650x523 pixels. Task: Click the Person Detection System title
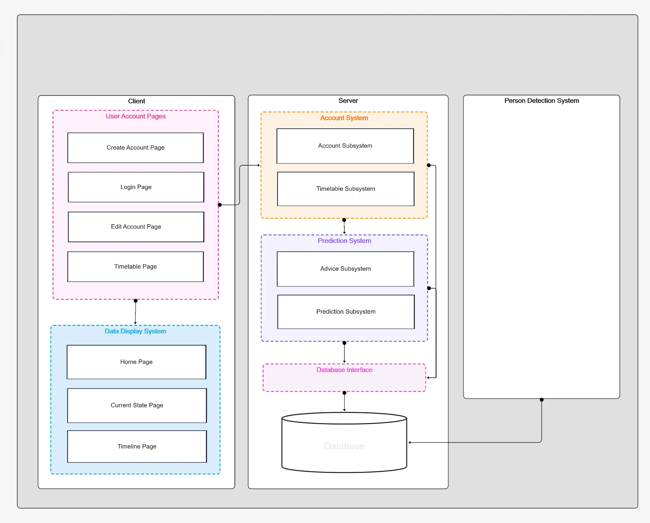coord(541,101)
